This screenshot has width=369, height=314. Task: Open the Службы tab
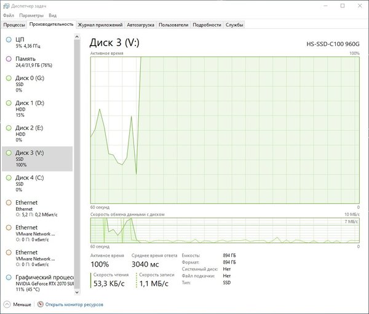234,25
